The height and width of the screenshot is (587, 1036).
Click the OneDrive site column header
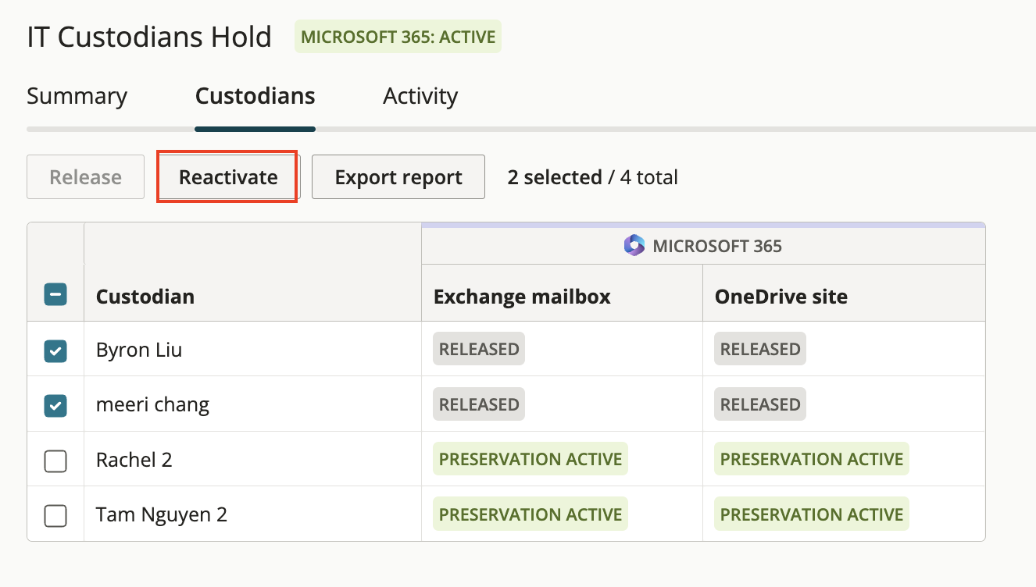click(x=781, y=297)
